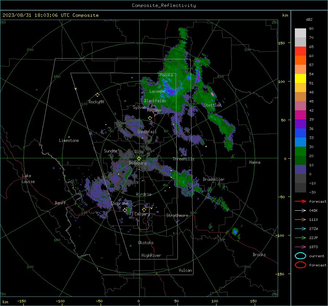Viewport: 328px width, 306px height.
Task: Click the Cochrane town label
Action: pos(119,203)
